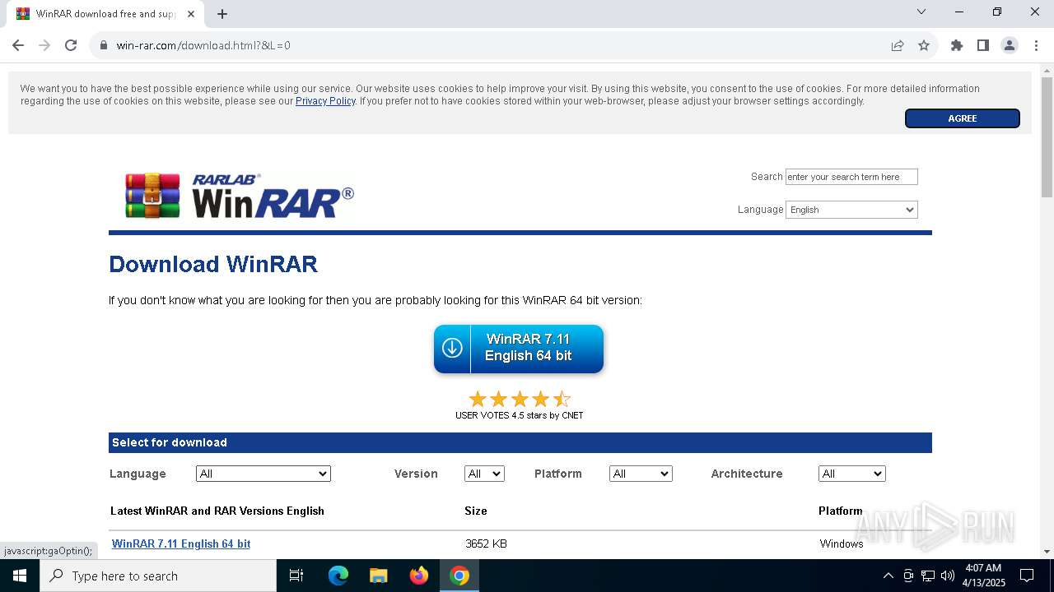The image size is (1054, 592).
Task: Open the volume tray icon
Action: 948,576
